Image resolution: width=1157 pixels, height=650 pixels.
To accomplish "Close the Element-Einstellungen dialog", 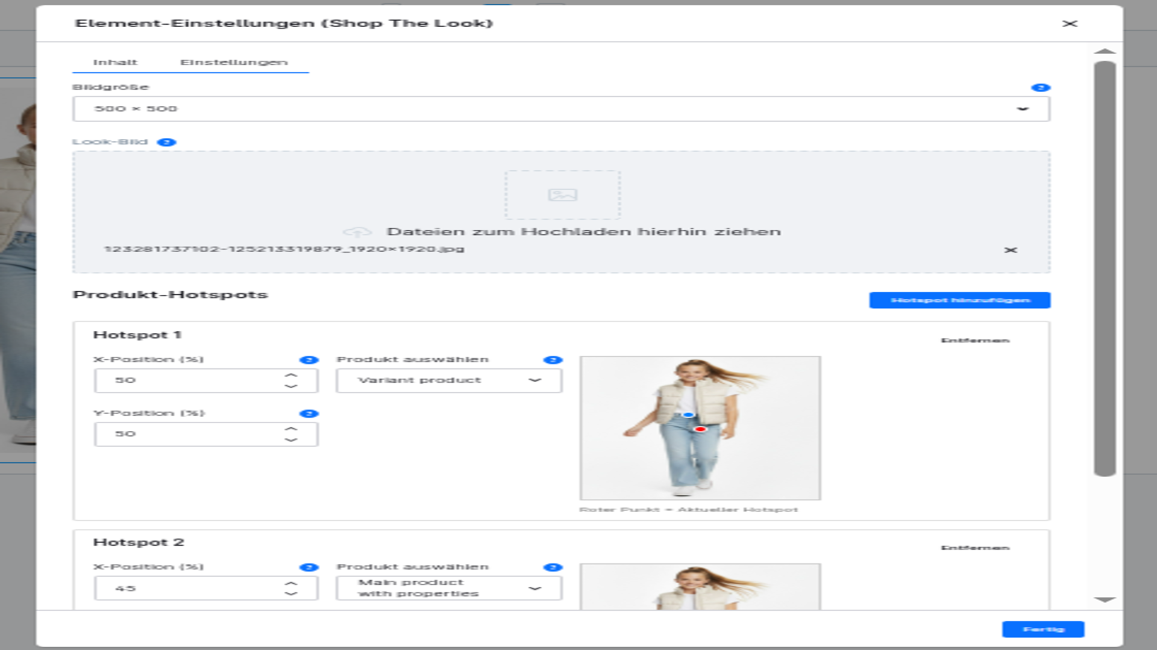I will click(1070, 23).
